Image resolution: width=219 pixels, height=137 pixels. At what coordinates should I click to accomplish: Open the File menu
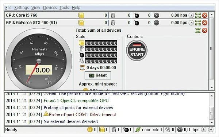coord(8,8)
